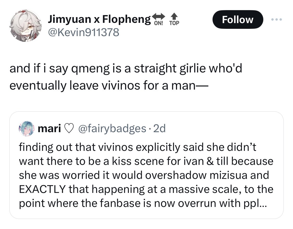Open Jimyuan x Flopheng's profile avatar
Viewport: 293px width, 229px height.
(x=26, y=26)
